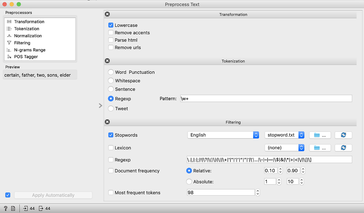This screenshot has height=213, width=364.
Task: Select POS Tagger in Preprocessors list
Action: pos(40,57)
